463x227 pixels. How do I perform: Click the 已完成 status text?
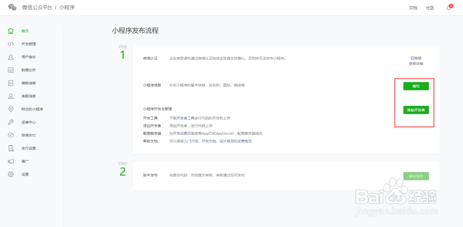click(x=416, y=58)
